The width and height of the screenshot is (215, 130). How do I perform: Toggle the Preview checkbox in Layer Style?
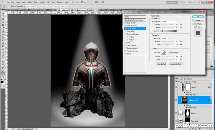(x=195, y=27)
